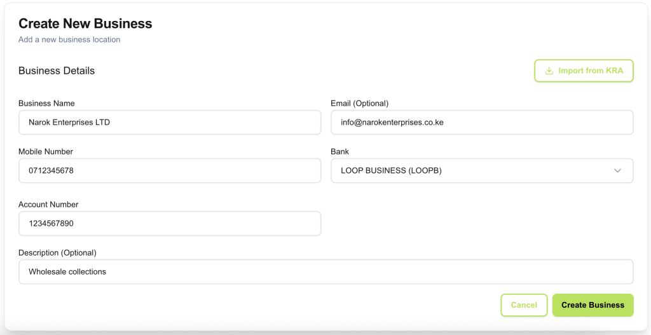
Task: Click into the Mobile Number field
Action: pos(170,170)
